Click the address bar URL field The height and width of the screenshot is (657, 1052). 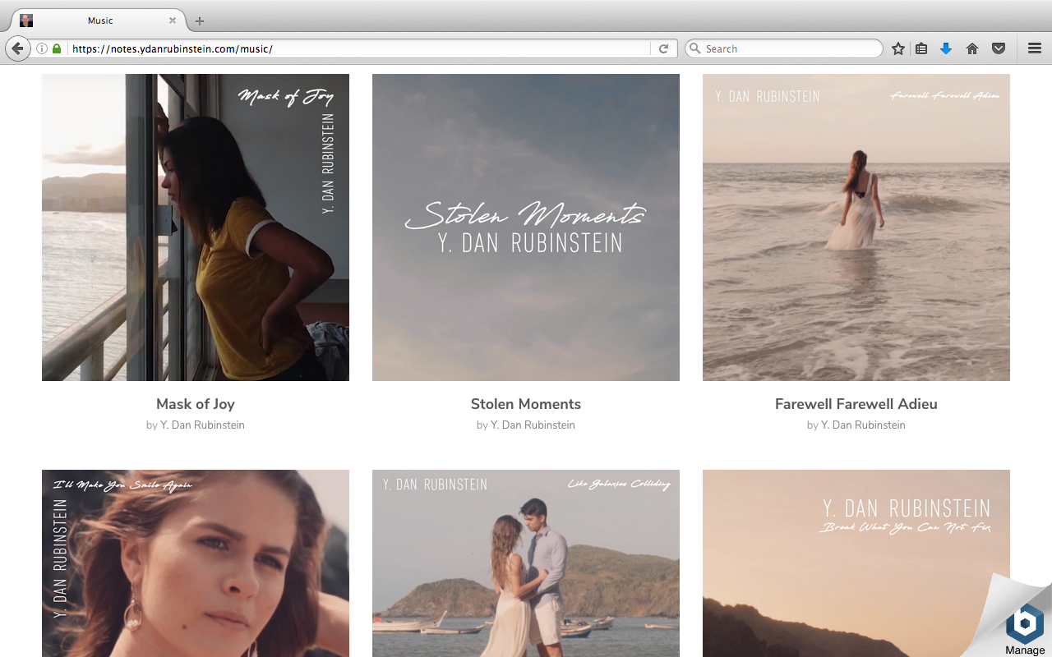tap(358, 48)
